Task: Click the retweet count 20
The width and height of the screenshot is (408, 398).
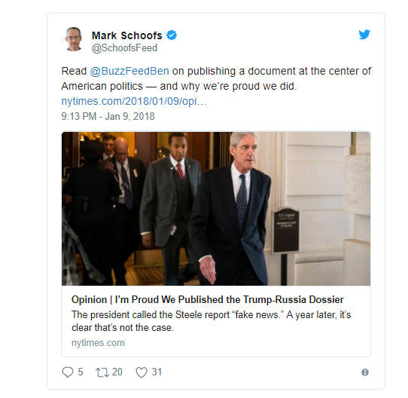Action: click(x=117, y=372)
